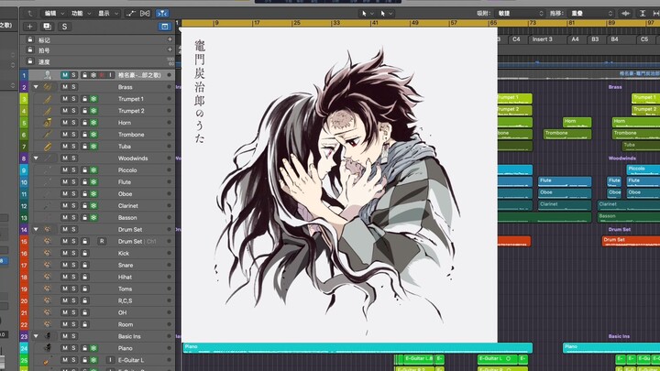Screen dimensions: 660x371
Task: Solo the Trumpet 2 track
Action: [73, 111]
